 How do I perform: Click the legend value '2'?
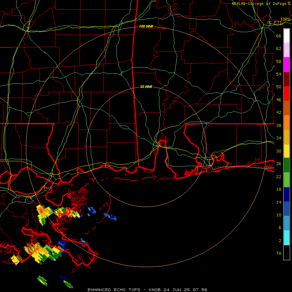(280, 241)
